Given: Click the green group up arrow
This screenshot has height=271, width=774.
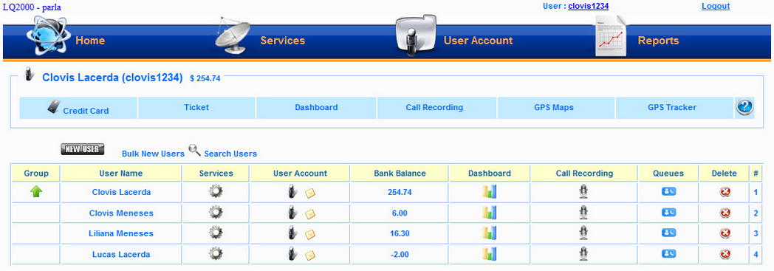Looking at the screenshot, I should pos(36,191).
